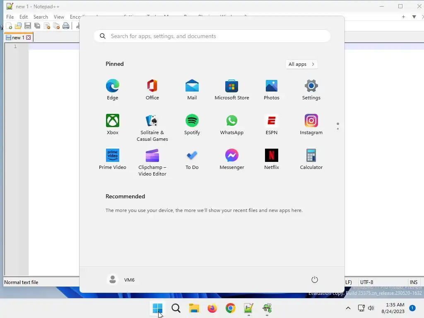The image size is (424, 318).
Task: Open Notepad++ Search menu
Action: (41, 17)
